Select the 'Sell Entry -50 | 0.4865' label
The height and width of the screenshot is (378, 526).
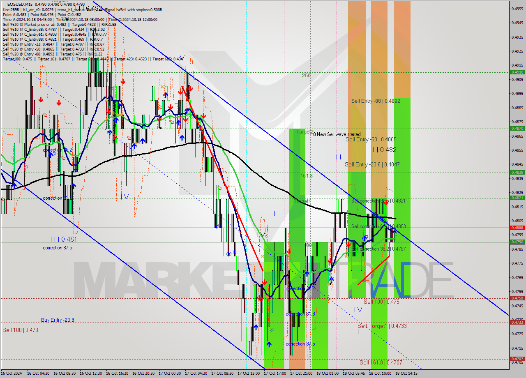tap(371, 140)
